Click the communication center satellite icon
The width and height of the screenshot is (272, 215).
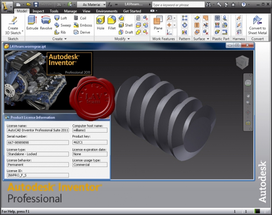(x=226, y=5)
